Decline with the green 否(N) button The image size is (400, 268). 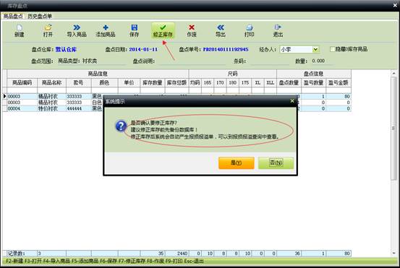[276, 163]
